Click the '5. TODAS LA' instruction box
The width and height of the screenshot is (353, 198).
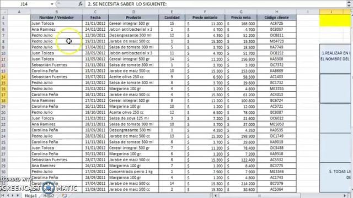coord(335,177)
